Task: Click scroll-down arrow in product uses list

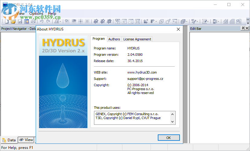Action: pyautogui.click(x=172, y=121)
